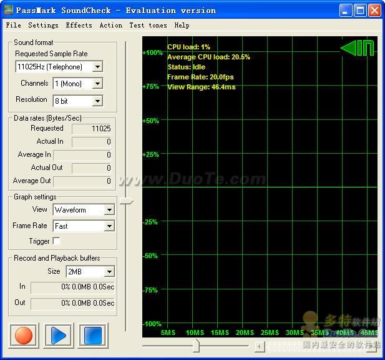Click the In buffer status field
This screenshot has width=385, height=360.
click(x=72, y=287)
